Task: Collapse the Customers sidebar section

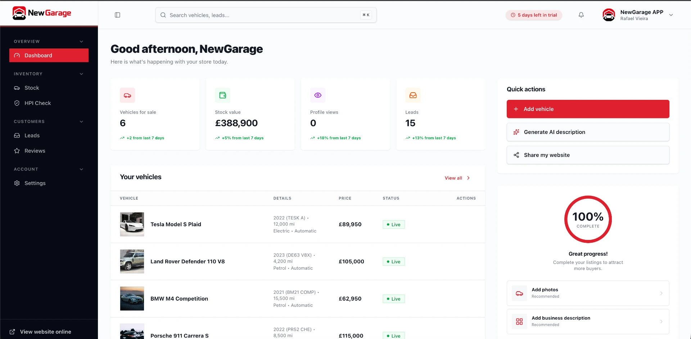Action: pyautogui.click(x=81, y=122)
